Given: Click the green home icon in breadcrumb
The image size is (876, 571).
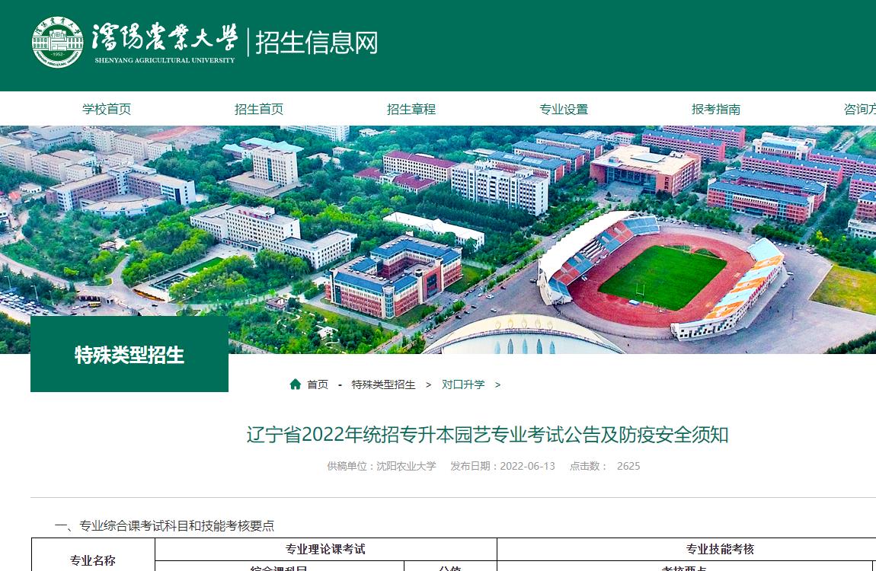Looking at the screenshot, I should click(295, 384).
